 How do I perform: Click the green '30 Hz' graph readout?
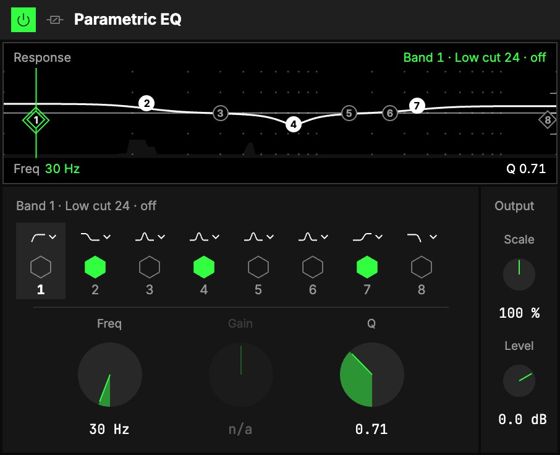[62, 169]
